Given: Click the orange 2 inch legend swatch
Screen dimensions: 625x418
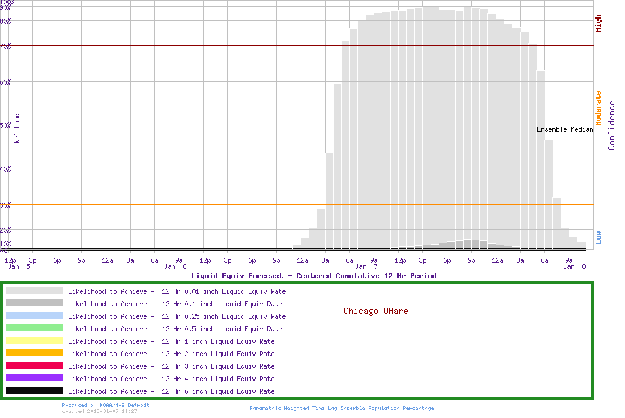Looking at the screenshot, I should point(34,353).
